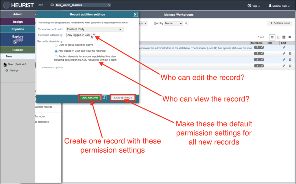Open the falk_world_leaders database dropdown

click(83, 5)
